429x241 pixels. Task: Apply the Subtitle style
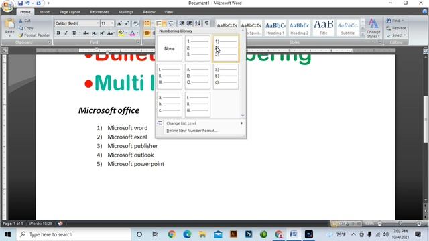click(348, 28)
